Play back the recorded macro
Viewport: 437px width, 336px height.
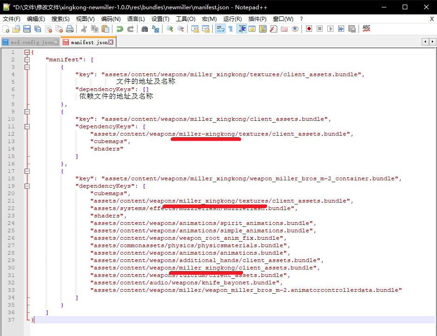pyautogui.click(x=330, y=29)
